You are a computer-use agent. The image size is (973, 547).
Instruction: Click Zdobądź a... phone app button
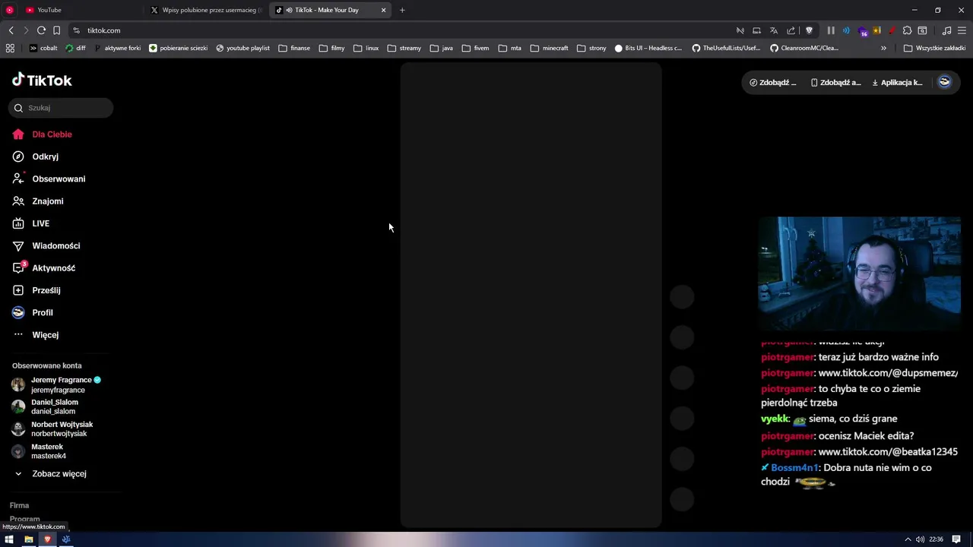pyautogui.click(x=835, y=82)
